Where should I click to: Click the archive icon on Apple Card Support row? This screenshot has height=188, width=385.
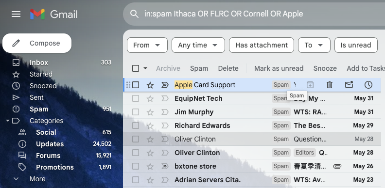click(310, 85)
